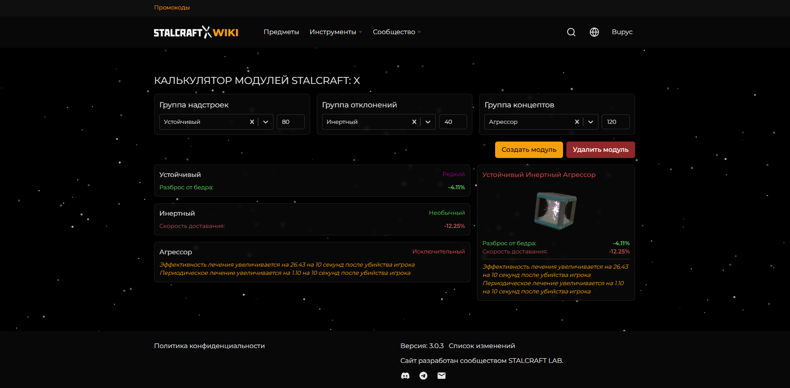Click the module cube thumbnail image
Image resolution: width=790 pixels, height=388 pixels.
(x=556, y=211)
